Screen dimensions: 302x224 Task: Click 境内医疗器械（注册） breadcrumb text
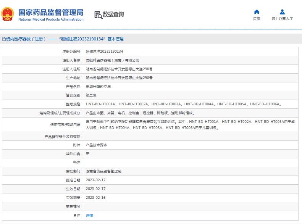26,39
